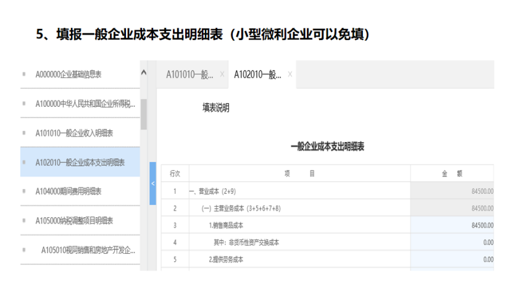Screen dimensions: 513x289
Task: Select A100000中华人民共和国企业所得税 form
Action: tap(85, 104)
